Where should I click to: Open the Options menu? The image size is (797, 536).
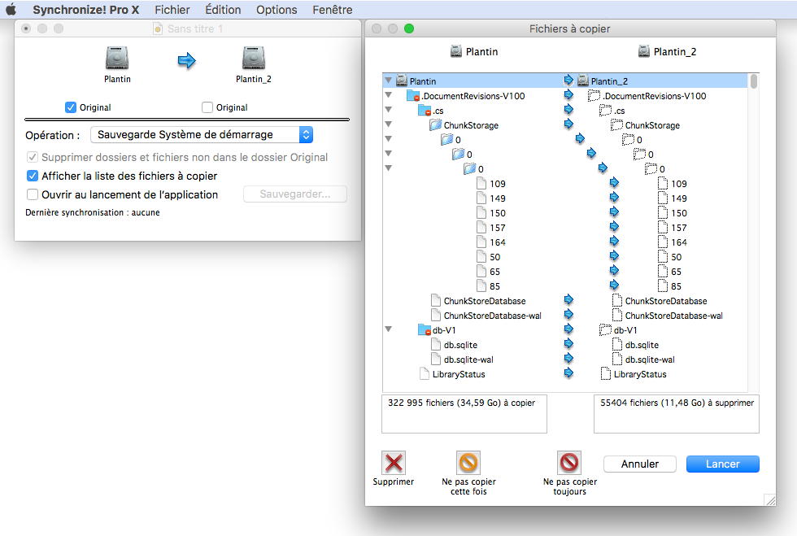277,10
